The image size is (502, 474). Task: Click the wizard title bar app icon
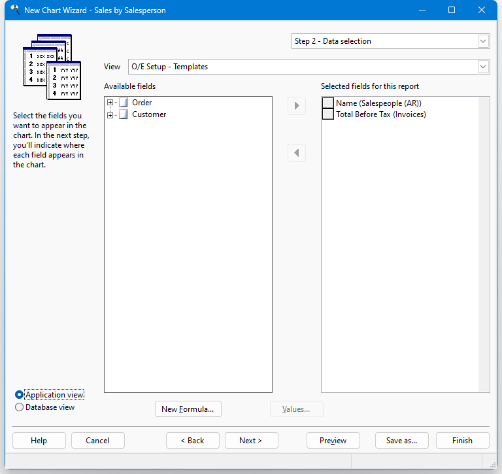[15, 10]
